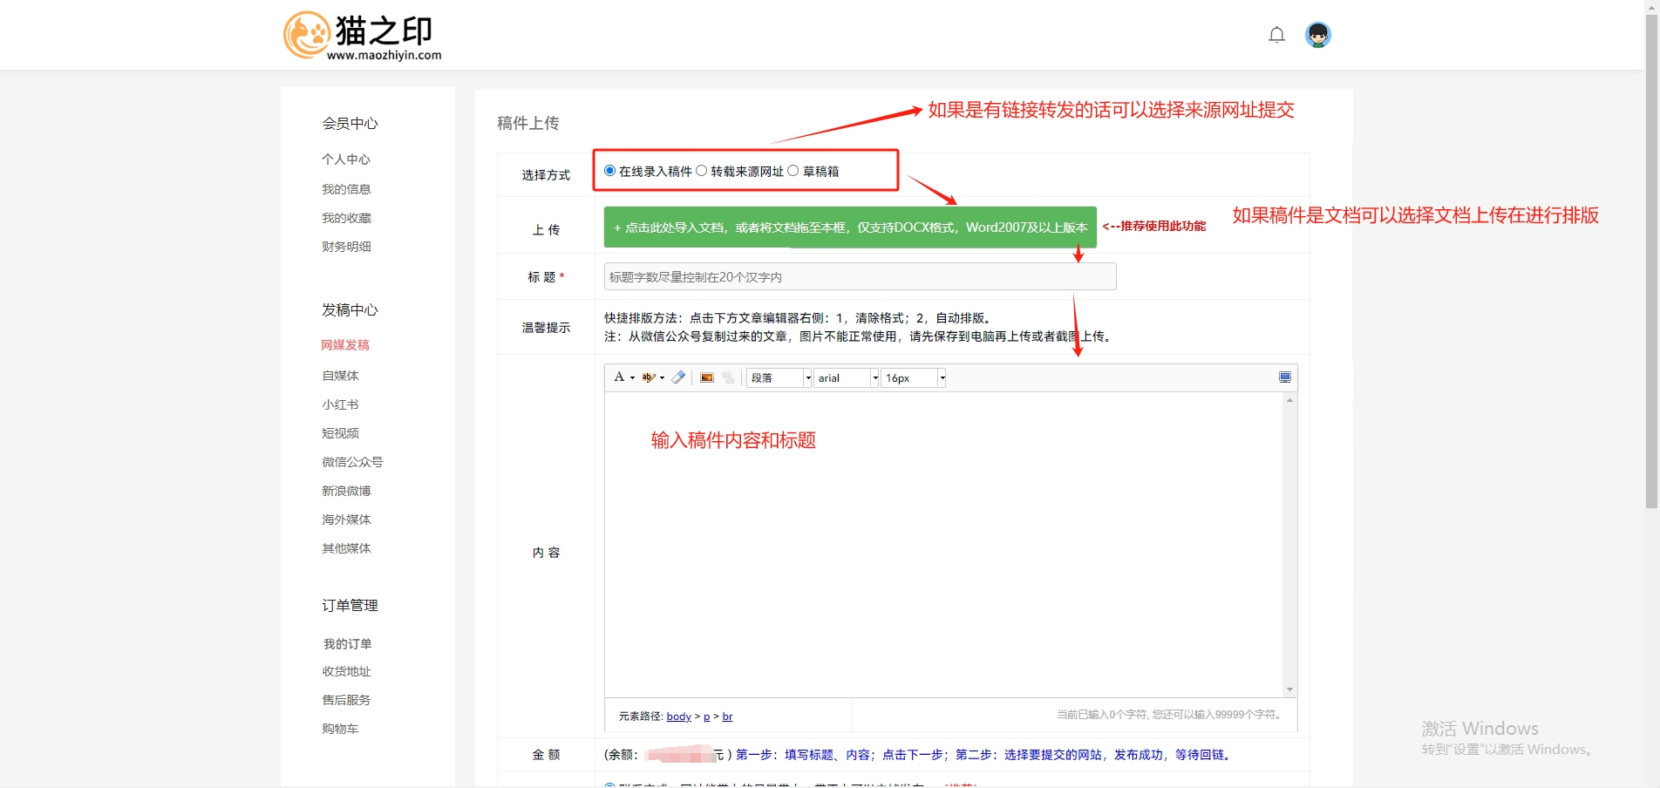Expand the highlight color dropdown arrow
The image size is (1660, 788).
[662, 378]
